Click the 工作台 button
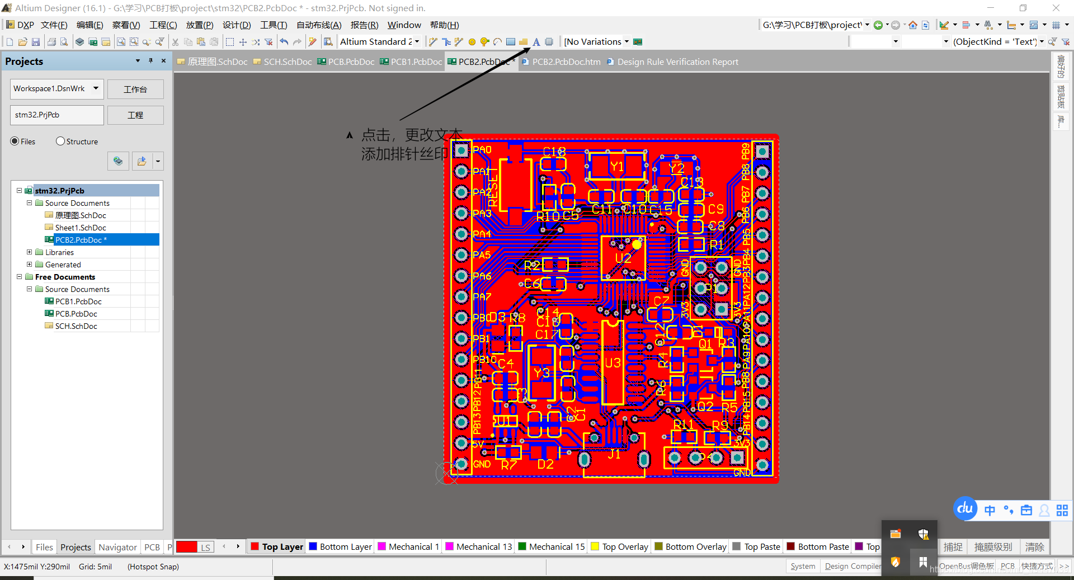The image size is (1074, 580). click(x=135, y=89)
